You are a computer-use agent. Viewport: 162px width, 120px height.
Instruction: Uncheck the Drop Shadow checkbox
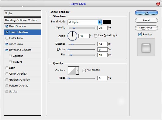click(7, 26)
